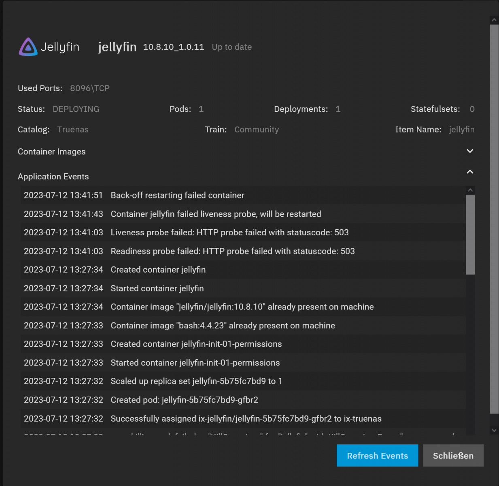This screenshot has width=499, height=486.
Task: Click the Jellyfin logo icon
Action: click(x=28, y=47)
